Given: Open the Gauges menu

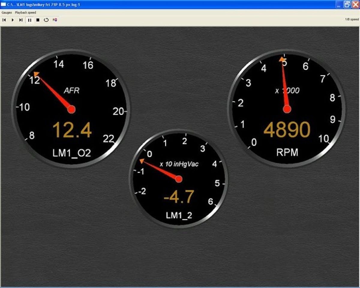Looking at the screenshot, I should (7, 13).
